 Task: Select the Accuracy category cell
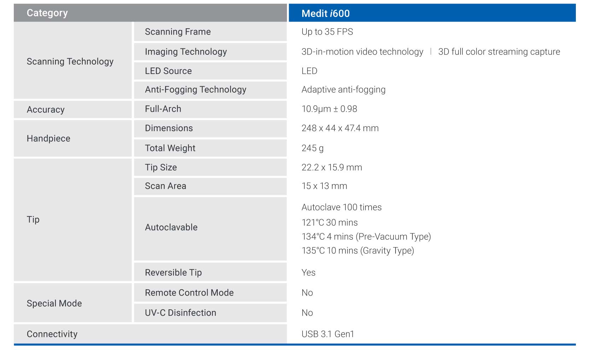point(72,109)
